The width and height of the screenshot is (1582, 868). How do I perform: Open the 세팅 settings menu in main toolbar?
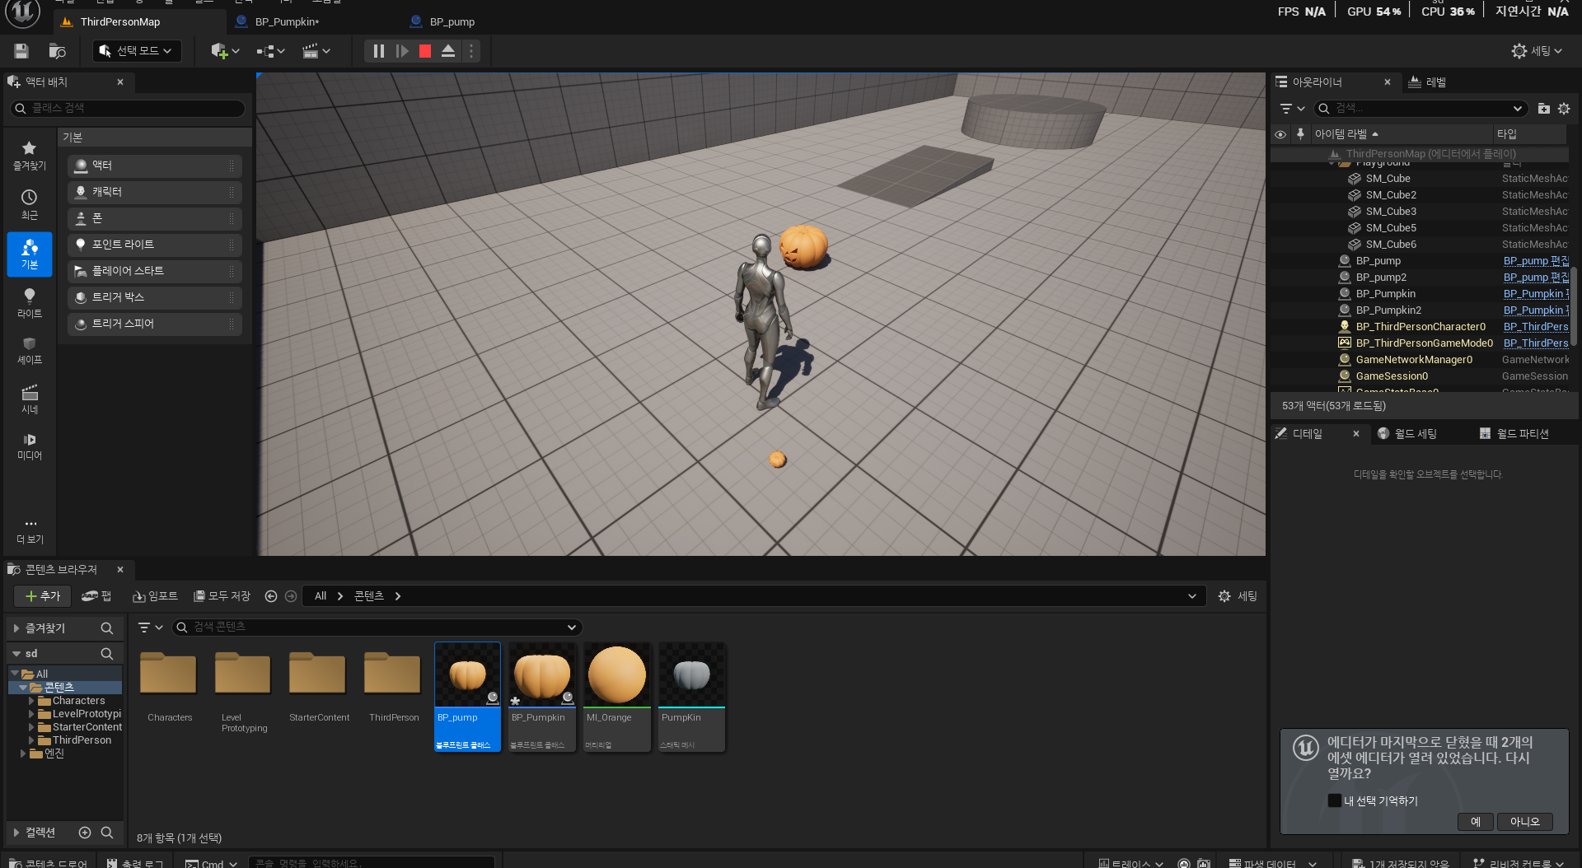click(1537, 51)
